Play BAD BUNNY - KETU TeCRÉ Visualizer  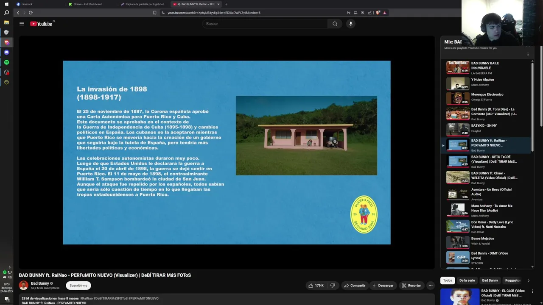point(486,162)
